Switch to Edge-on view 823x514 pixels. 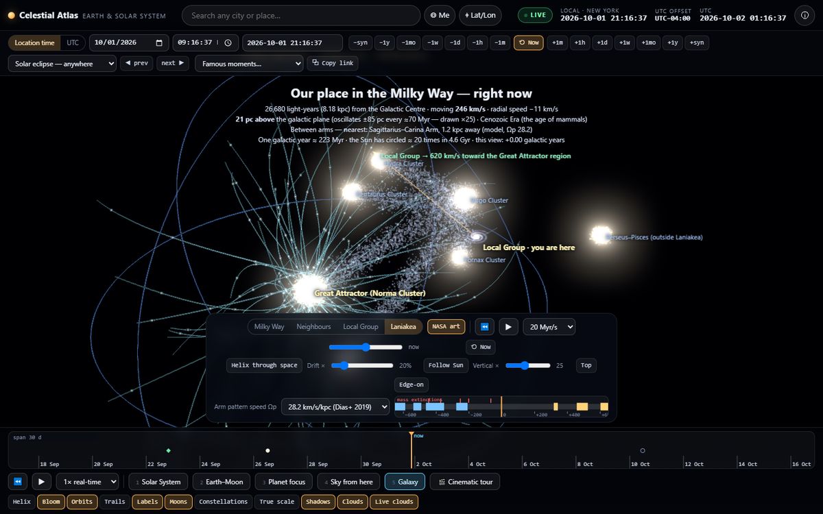point(411,384)
